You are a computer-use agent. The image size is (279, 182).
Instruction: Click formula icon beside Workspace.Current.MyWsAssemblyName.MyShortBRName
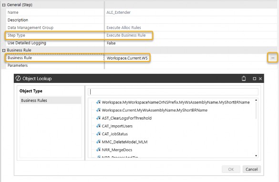pyautogui.click(x=98, y=110)
